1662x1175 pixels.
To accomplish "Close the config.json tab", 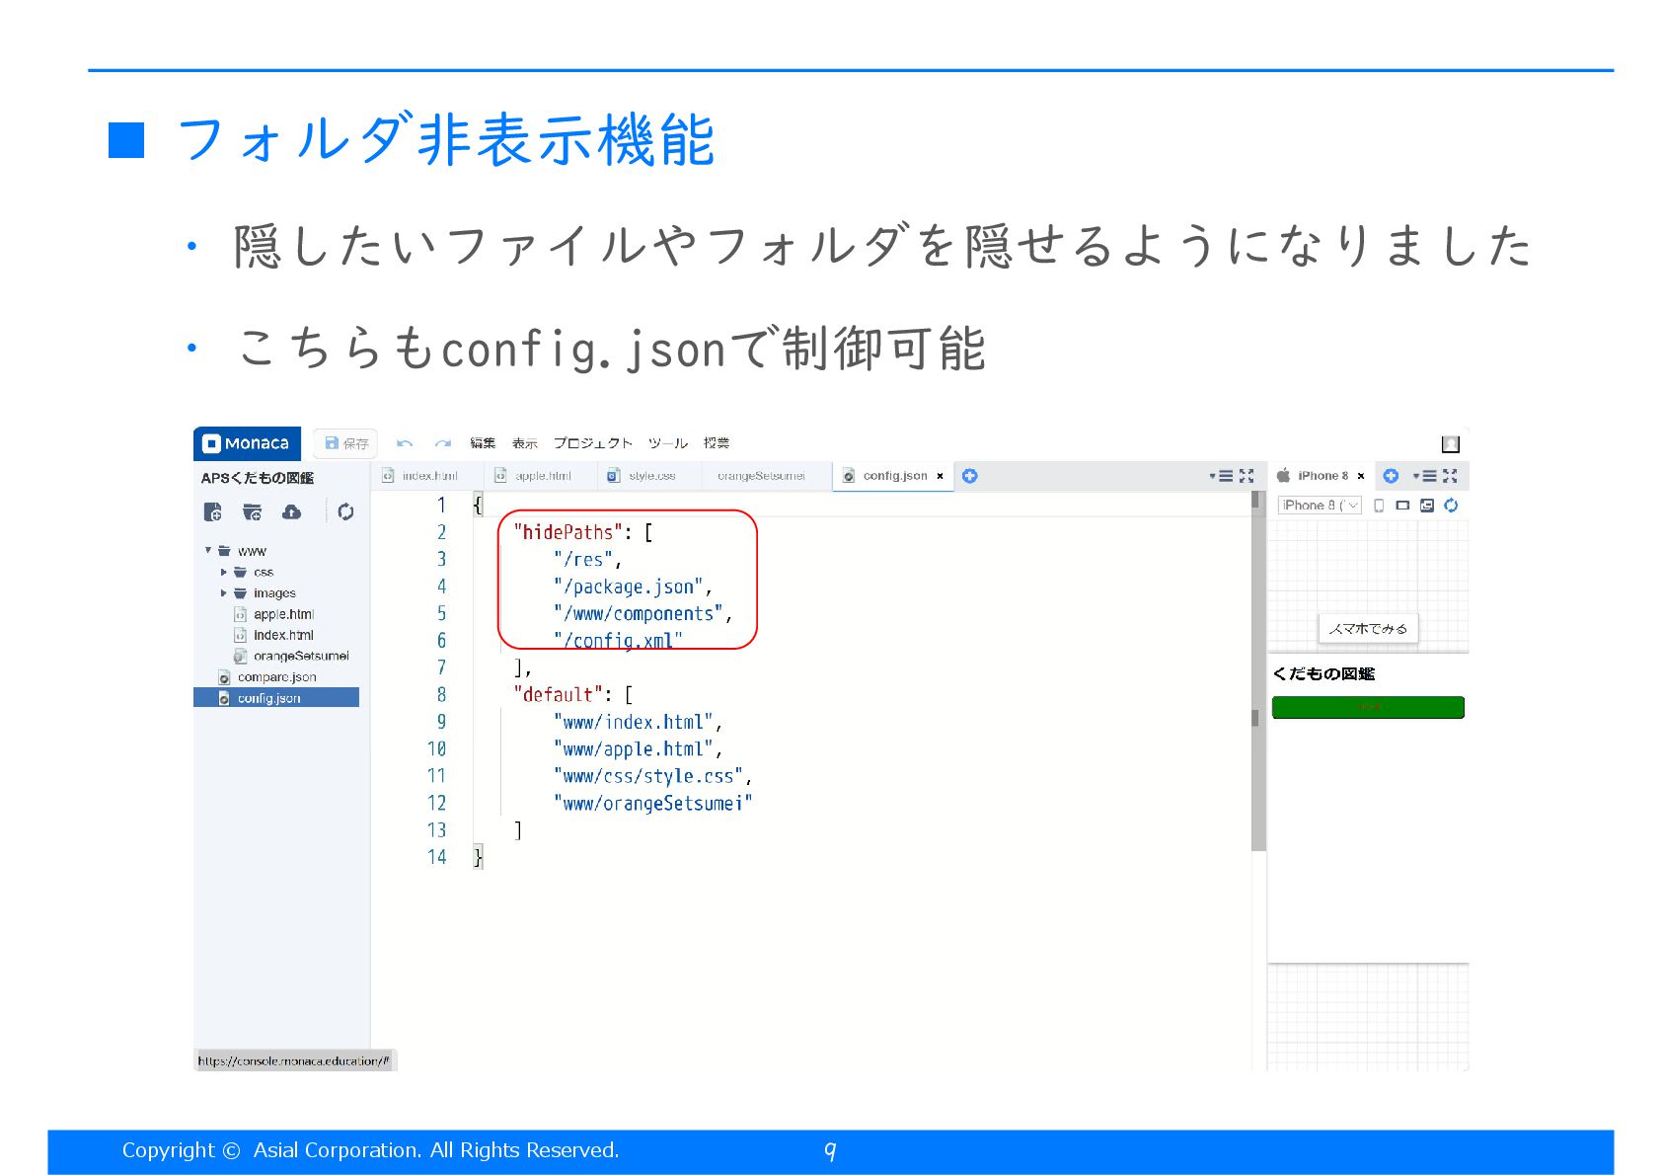I will pyautogui.click(x=940, y=476).
